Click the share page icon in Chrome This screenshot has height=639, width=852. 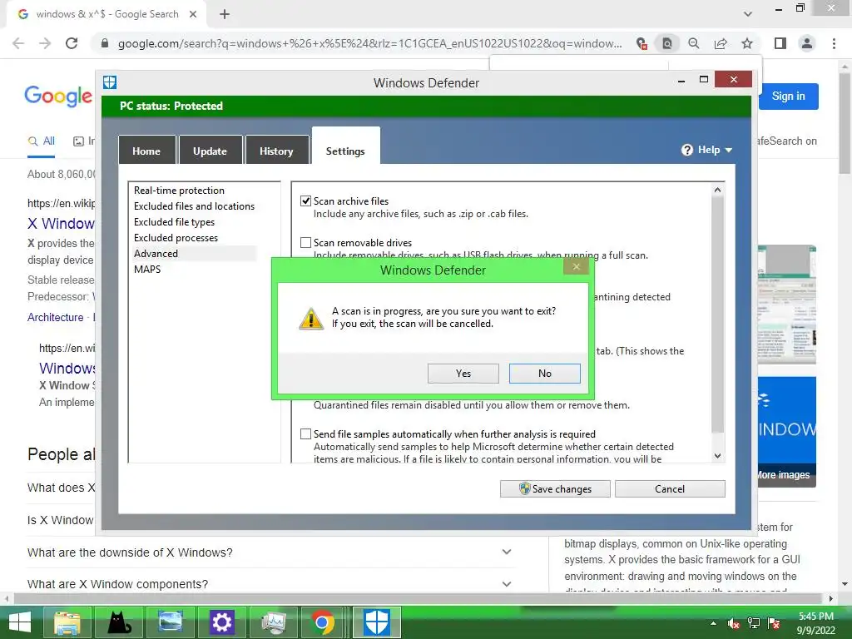coord(721,43)
